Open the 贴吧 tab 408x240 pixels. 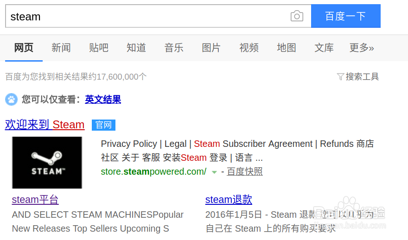(x=99, y=48)
